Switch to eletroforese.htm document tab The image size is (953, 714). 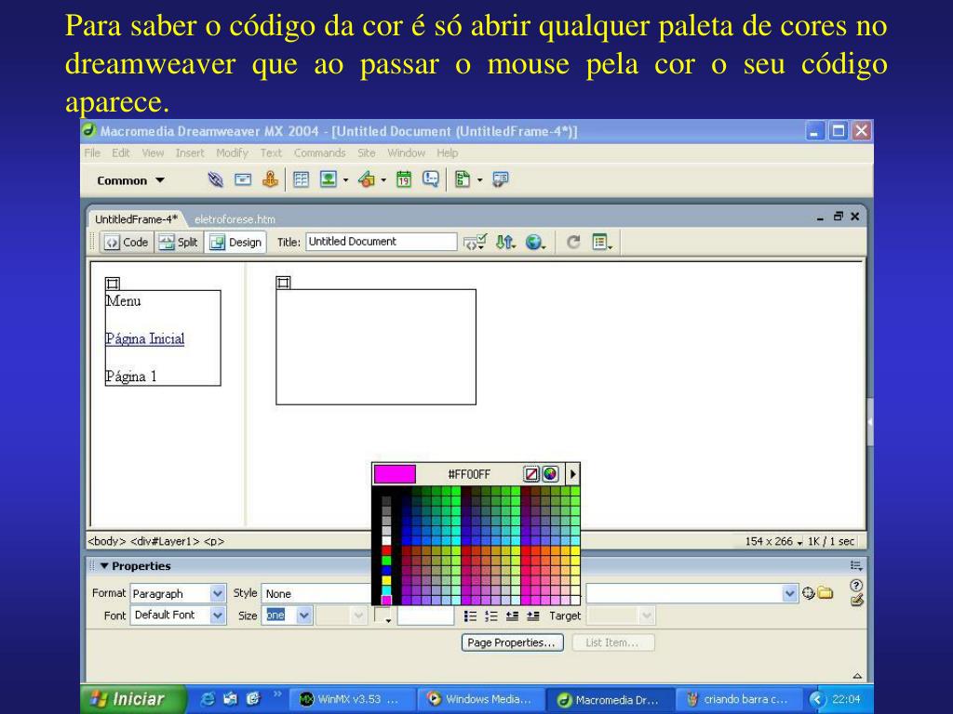pos(235,219)
